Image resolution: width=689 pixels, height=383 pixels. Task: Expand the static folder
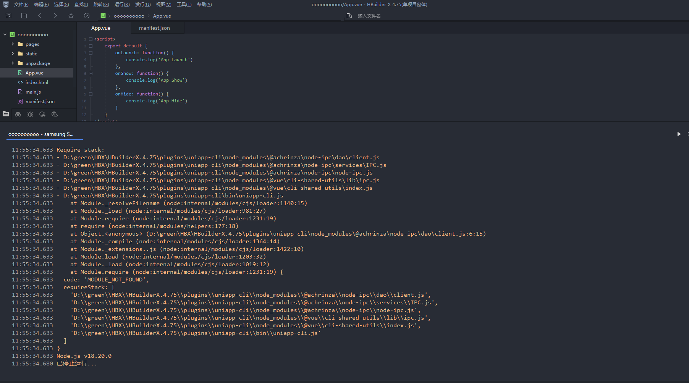[13, 53]
